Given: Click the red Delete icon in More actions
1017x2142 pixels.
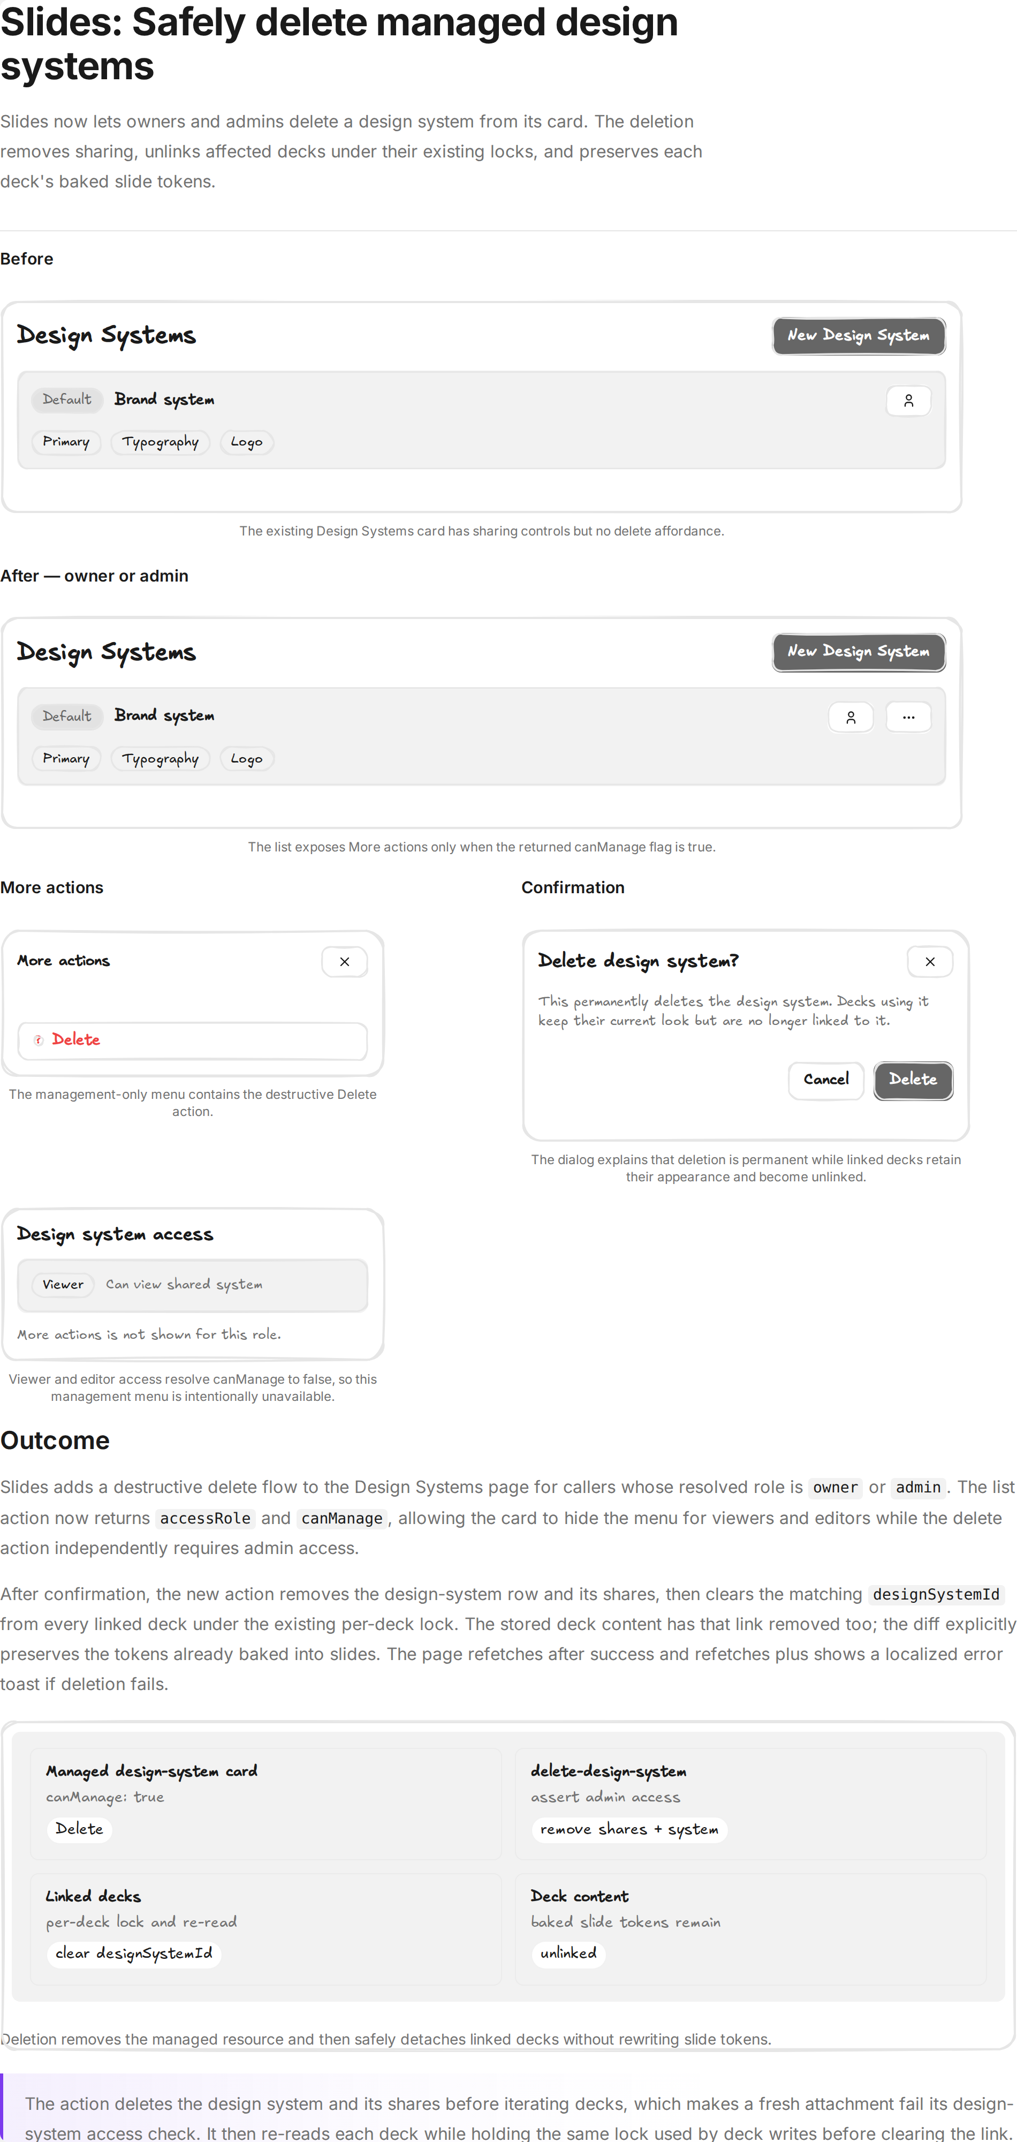Looking at the screenshot, I should pos(38,1039).
